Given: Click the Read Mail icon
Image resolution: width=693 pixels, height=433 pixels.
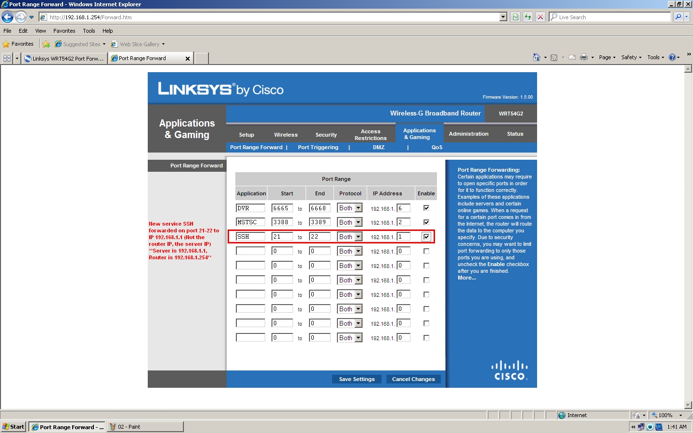Looking at the screenshot, I should tap(572, 57).
